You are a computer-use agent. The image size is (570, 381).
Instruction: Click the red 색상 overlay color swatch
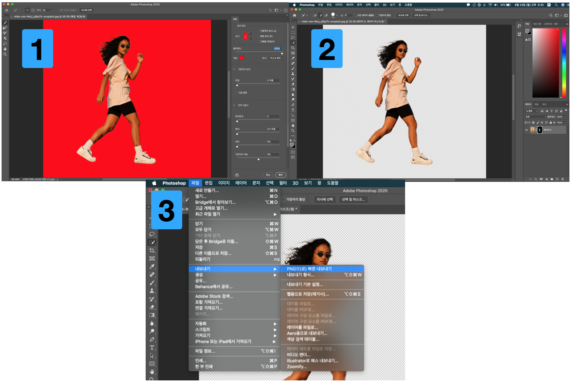coord(242,58)
